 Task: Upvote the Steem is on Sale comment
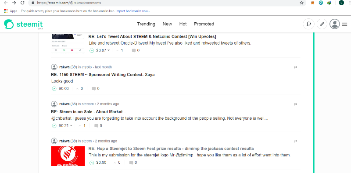(54, 126)
